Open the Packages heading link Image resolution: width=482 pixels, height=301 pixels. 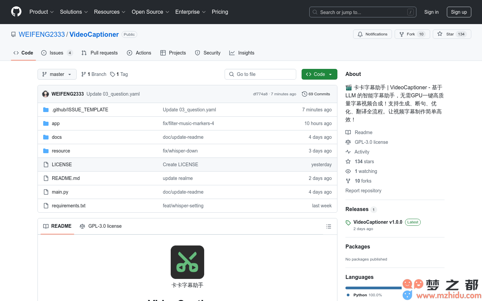coord(357,246)
